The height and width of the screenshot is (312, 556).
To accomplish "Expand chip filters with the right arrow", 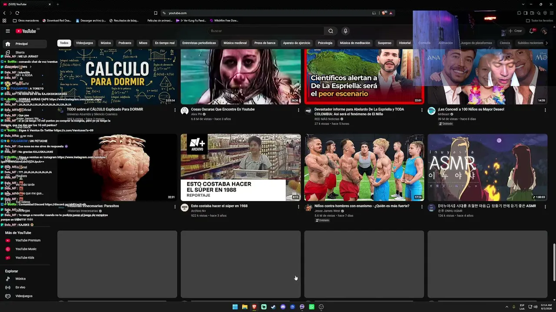I will (546, 43).
